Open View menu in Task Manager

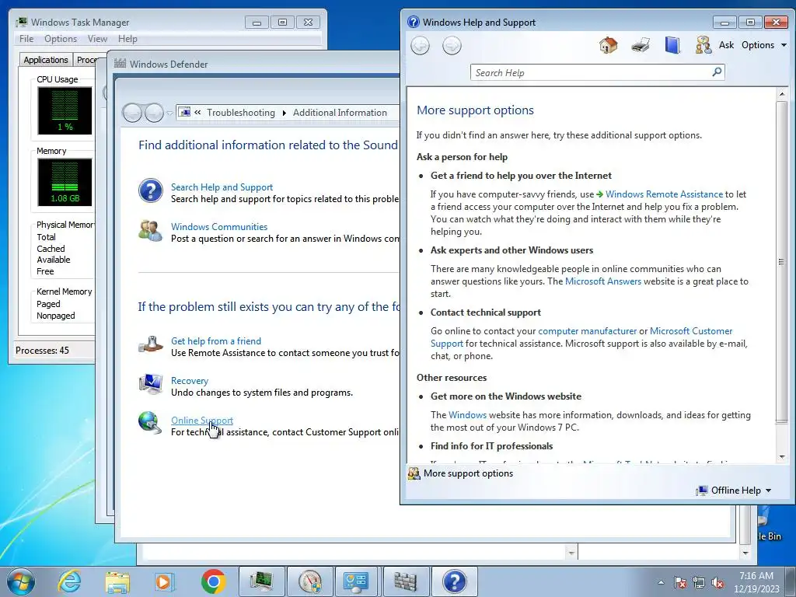(x=97, y=39)
